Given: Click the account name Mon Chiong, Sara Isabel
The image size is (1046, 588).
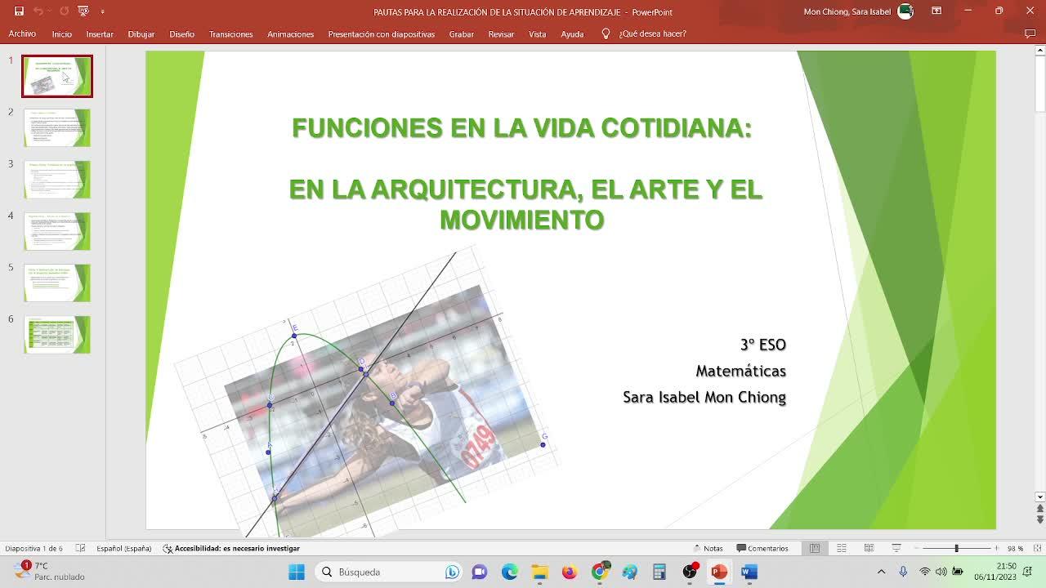Looking at the screenshot, I should (847, 11).
